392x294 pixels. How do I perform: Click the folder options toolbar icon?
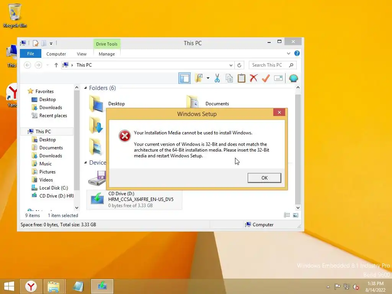pyautogui.click(x=199, y=78)
